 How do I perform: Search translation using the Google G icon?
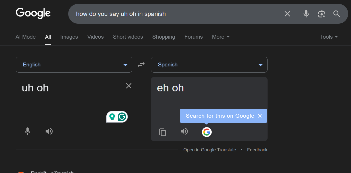point(207,132)
